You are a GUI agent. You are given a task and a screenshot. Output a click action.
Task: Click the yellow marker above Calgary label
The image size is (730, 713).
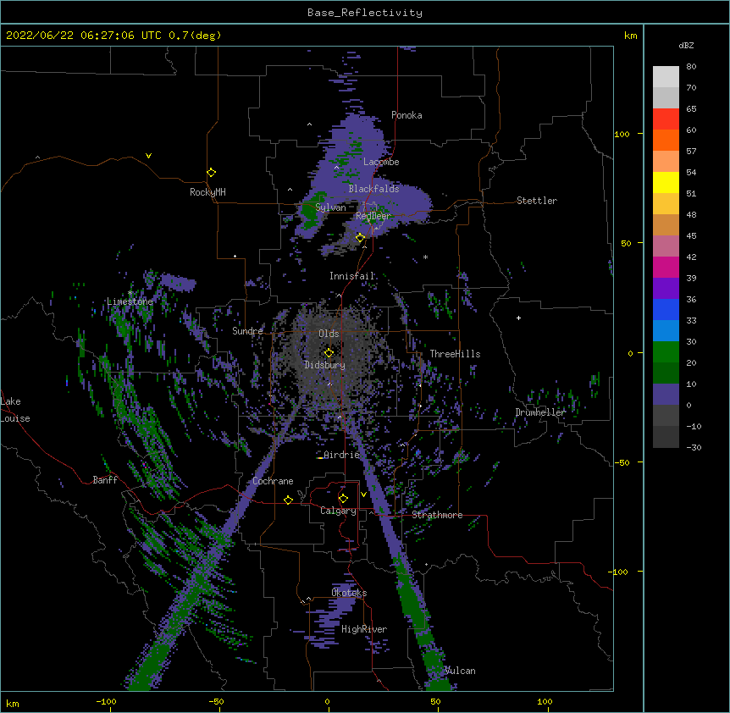[x=343, y=499]
